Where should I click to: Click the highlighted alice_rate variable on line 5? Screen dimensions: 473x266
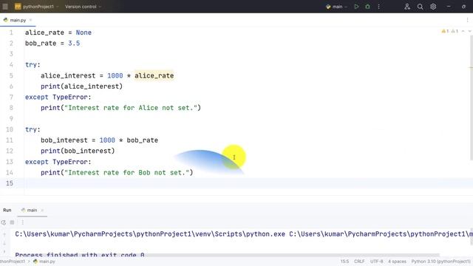tap(154, 75)
